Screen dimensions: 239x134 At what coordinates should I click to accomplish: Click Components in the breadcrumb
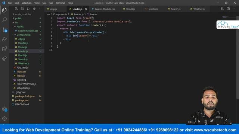click(60, 14)
